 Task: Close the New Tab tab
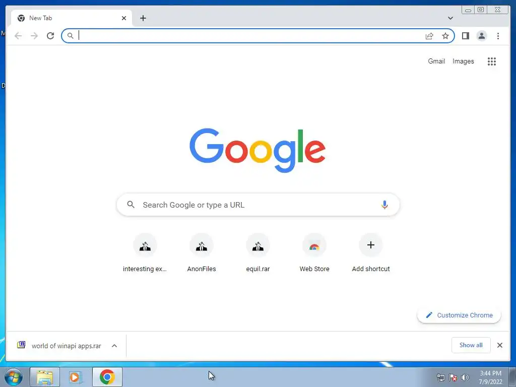click(124, 18)
